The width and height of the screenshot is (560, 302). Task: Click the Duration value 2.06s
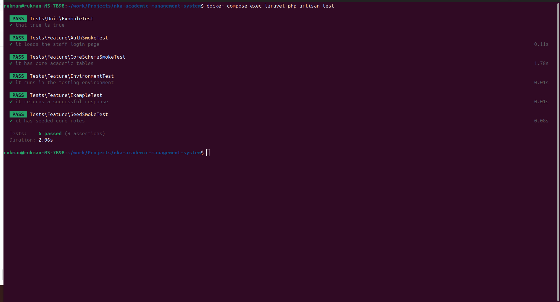click(46, 140)
